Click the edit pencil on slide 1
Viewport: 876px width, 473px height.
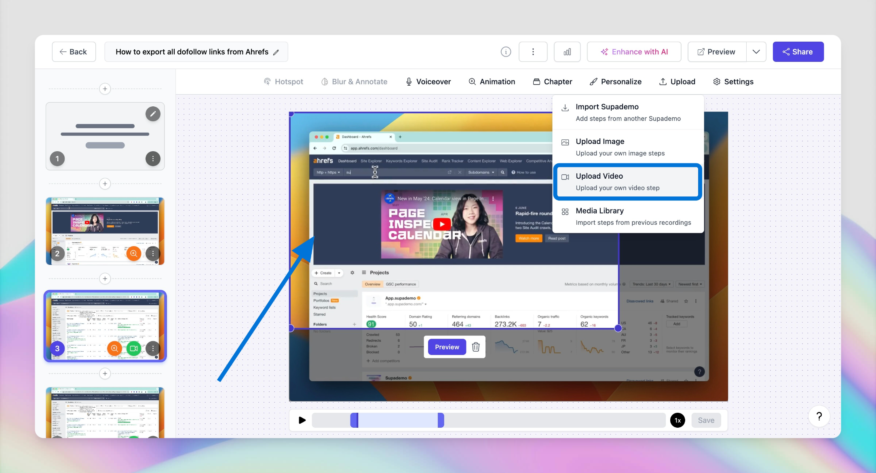click(153, 114)
